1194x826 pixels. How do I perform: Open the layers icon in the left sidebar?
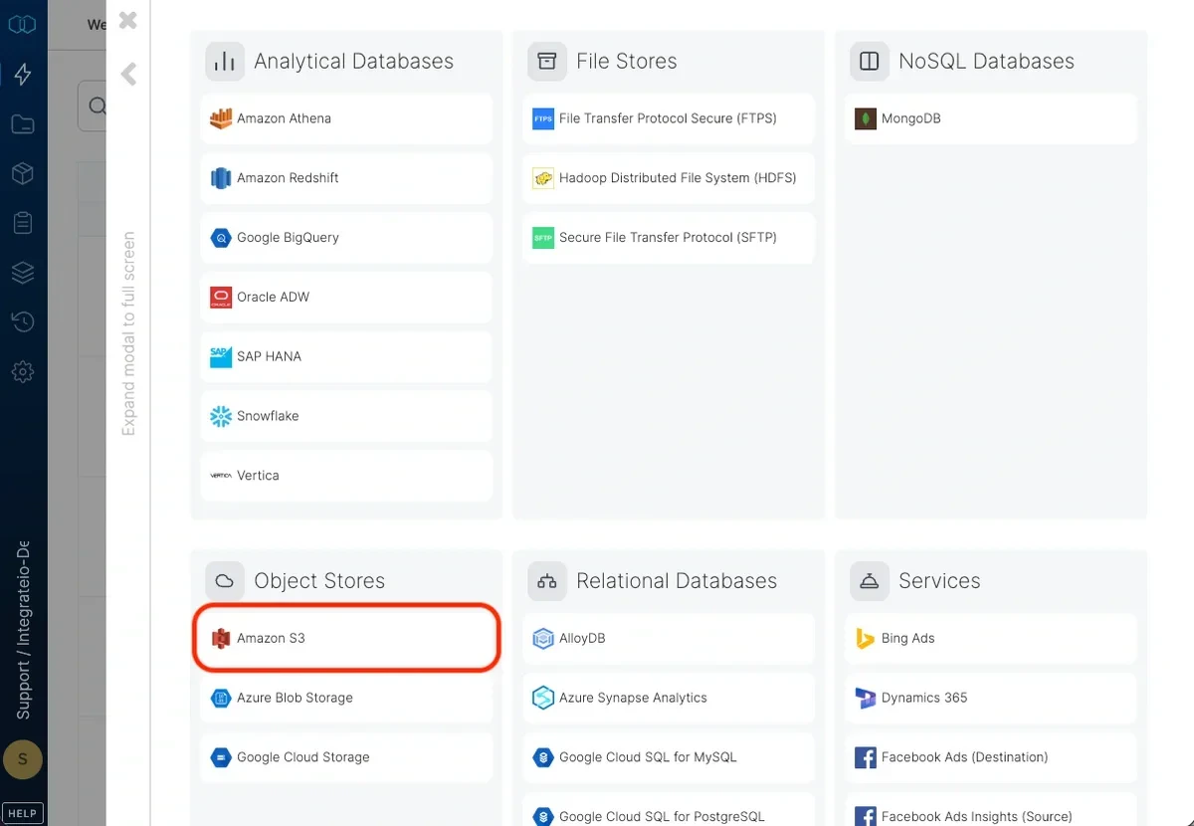[x=22, y=272]
